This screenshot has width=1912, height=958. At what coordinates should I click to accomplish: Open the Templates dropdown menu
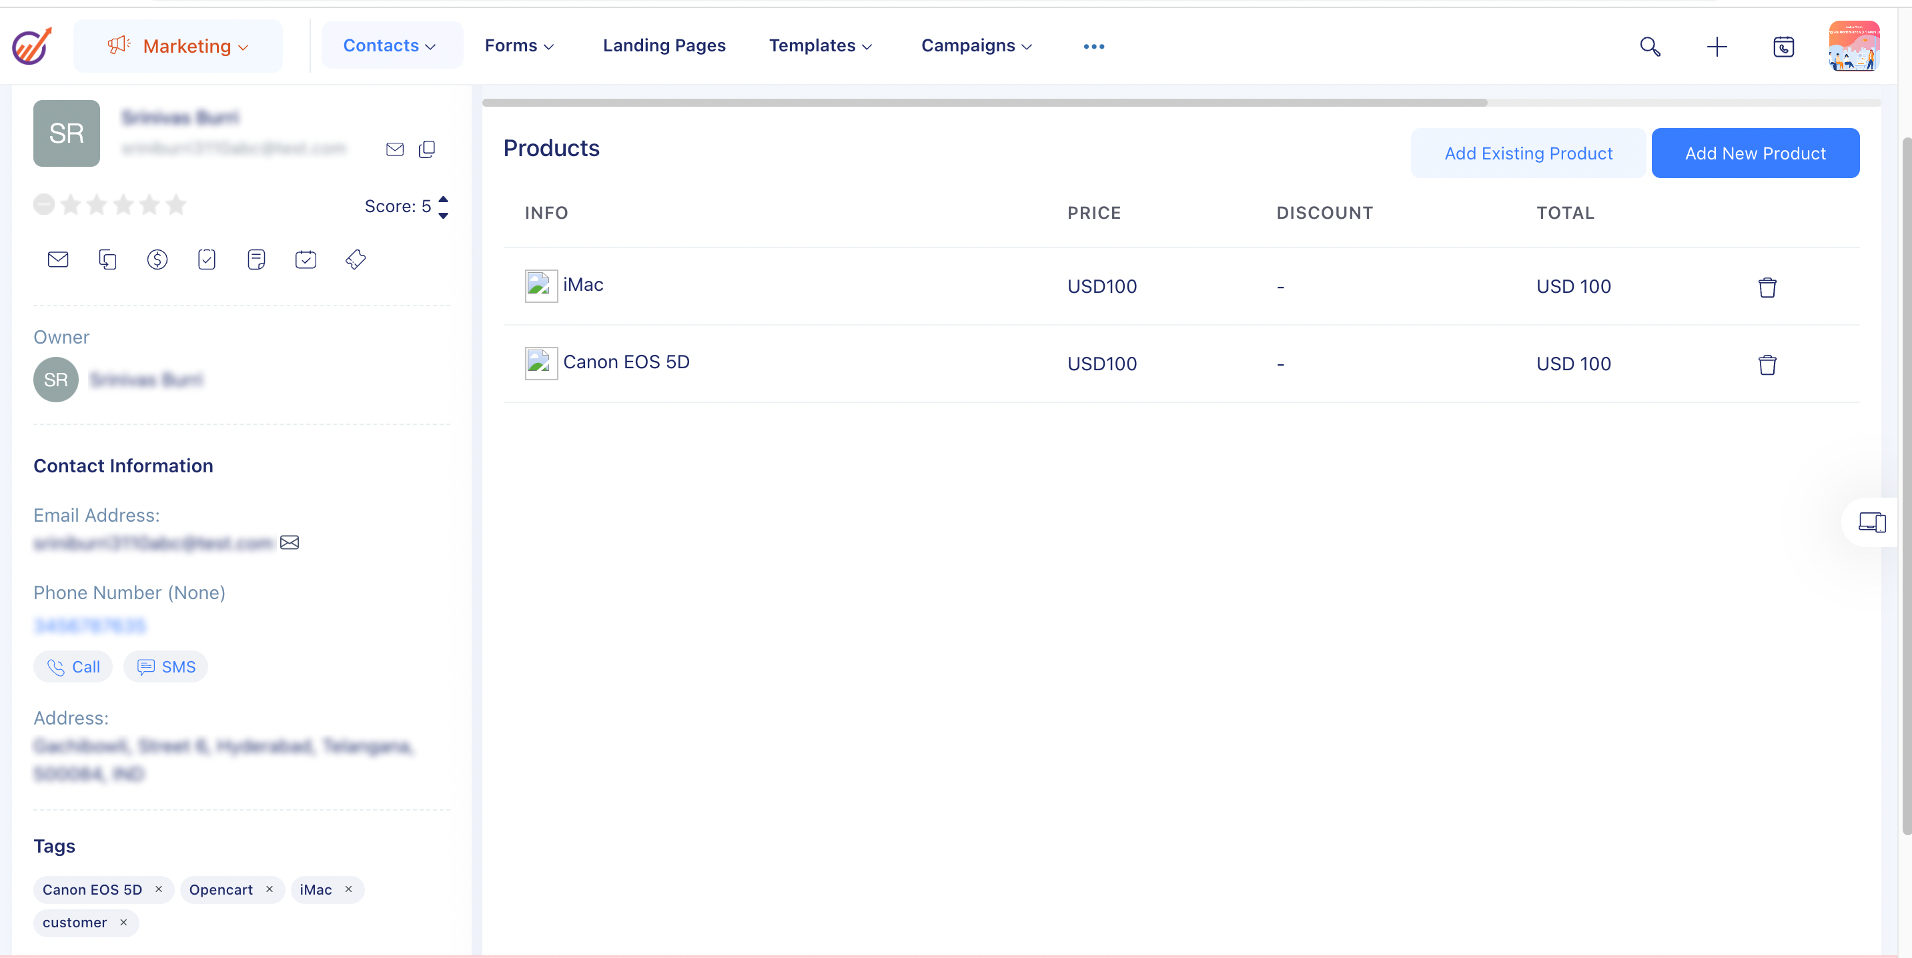[x=819, y=46]
